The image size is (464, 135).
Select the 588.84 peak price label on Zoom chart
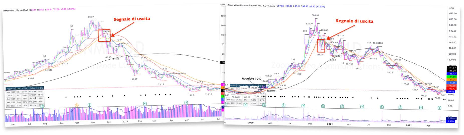tap(315, 15)
